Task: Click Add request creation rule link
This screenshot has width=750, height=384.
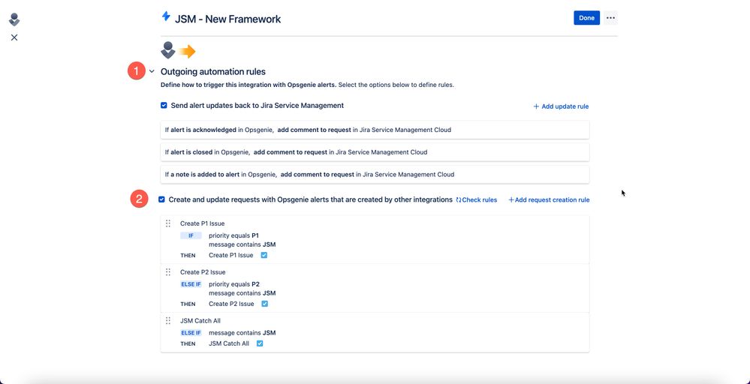Action: [x=549, y=200]
